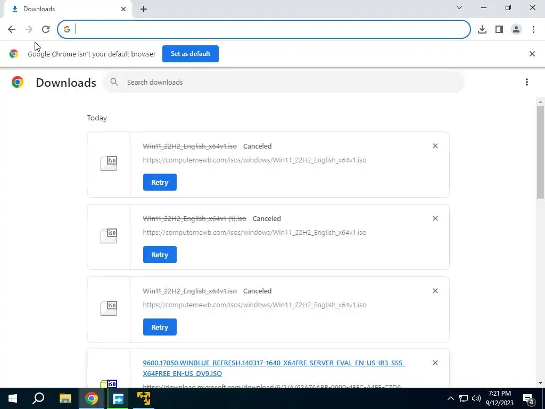Open the Windows Start menu

[13, 398]
